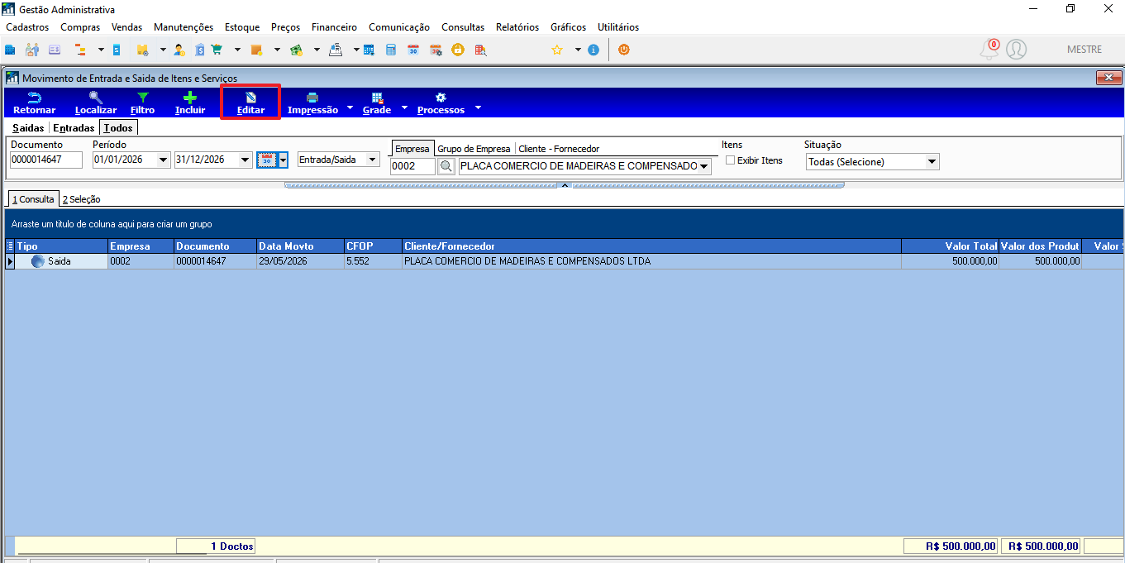Image resolution: width=1125 pixels, height=563 pixels.
Task: Open the Entrada/Saida combo box
Action: 338,160
